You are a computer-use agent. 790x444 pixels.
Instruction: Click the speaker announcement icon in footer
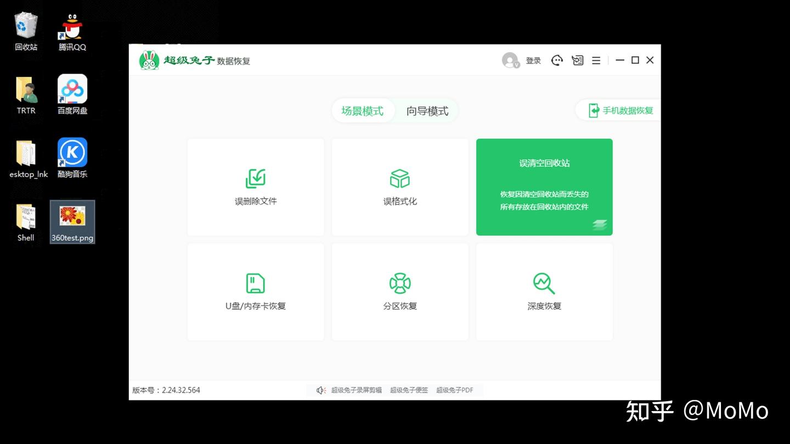(321, 390)
